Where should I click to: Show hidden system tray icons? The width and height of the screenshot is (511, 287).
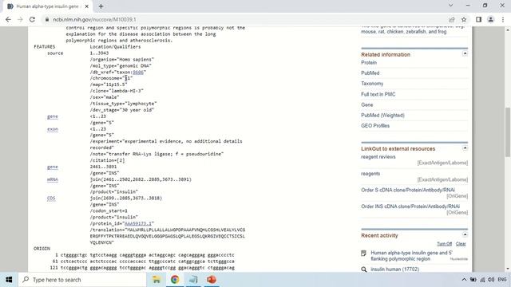tap(464, 280)
